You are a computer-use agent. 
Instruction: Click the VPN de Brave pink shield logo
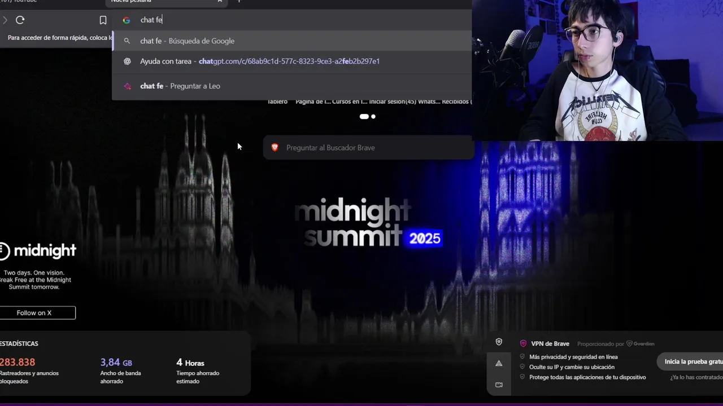[x=524, y=344]
